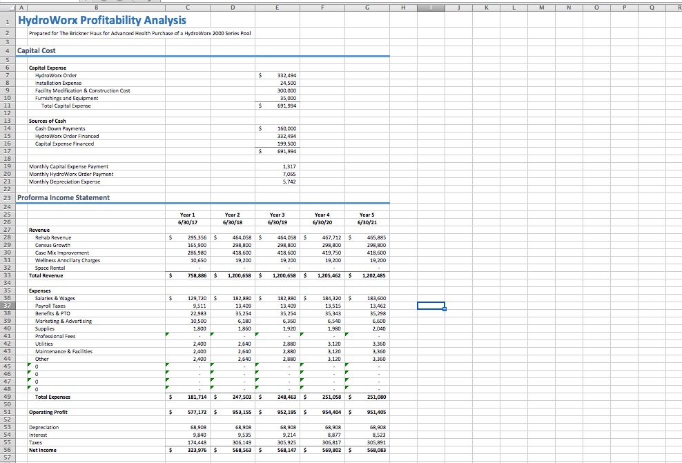Select Facility Modification & Construction Cost label
The height and width of the screenshot is (463, 682).
pyautogui.click(x=83, y=90)
